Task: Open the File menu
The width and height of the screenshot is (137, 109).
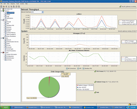Action: pos(1,4)
